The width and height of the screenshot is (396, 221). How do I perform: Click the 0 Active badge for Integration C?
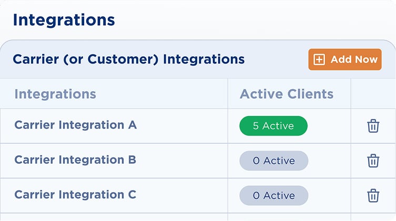click(273, 195)
